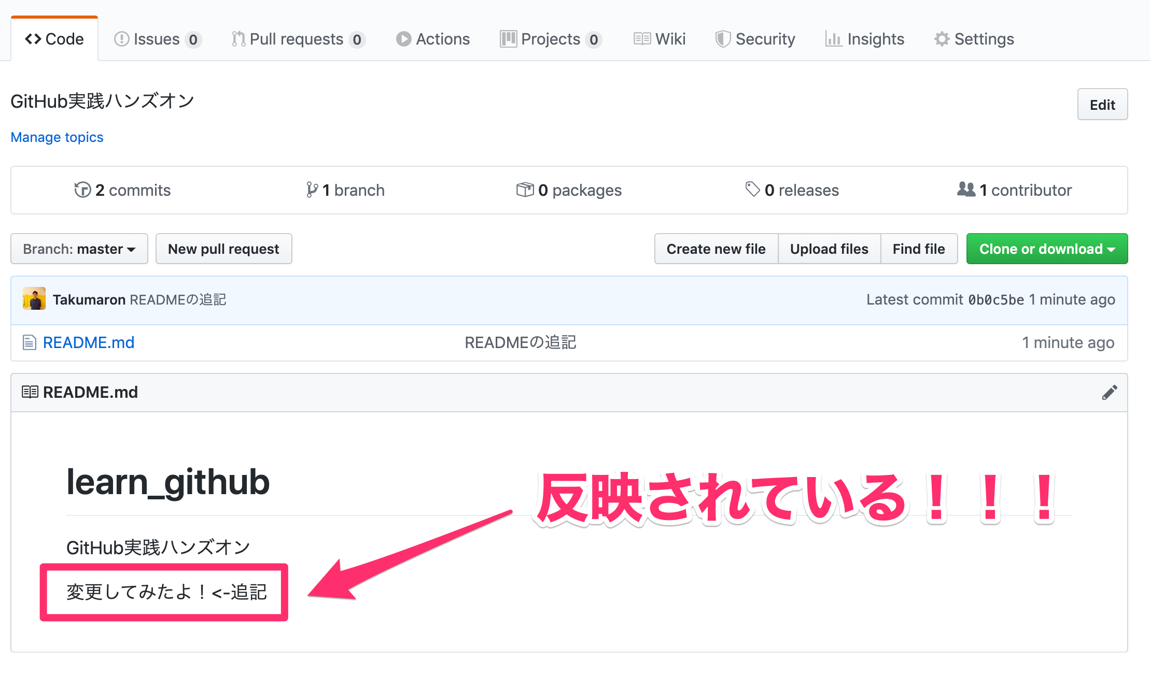The height and width of the screenshot is (692, 1150).
Task: Open the 0 releases link
Action: coord(792,190)
